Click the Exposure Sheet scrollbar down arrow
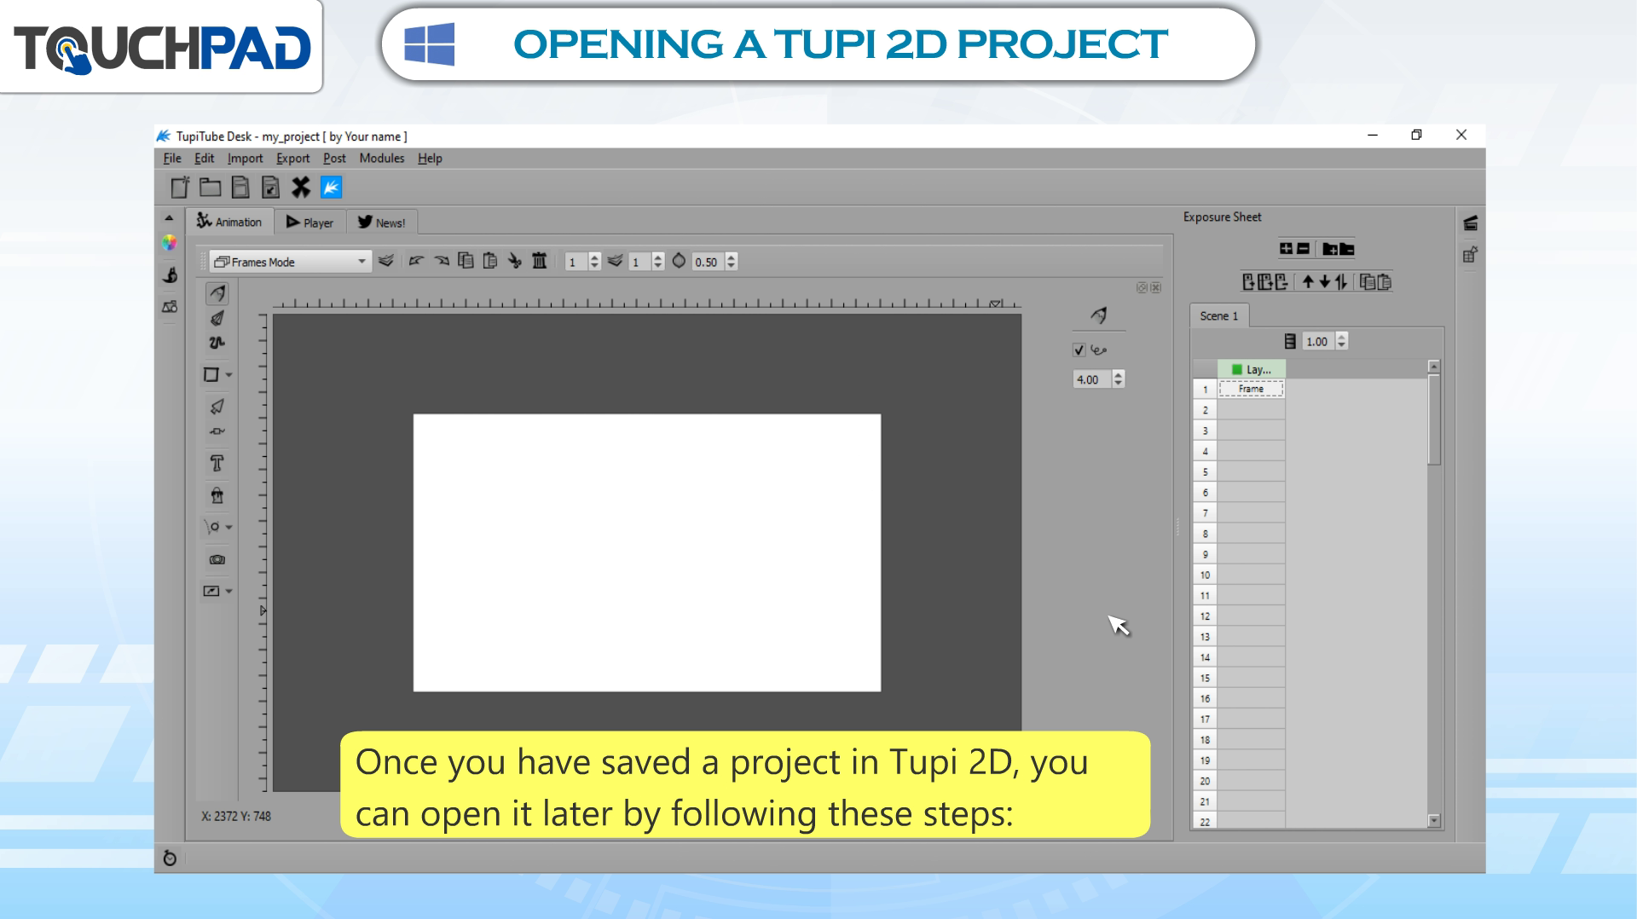The width and height of the screenshot is (1637, 919). (1434, 821)
